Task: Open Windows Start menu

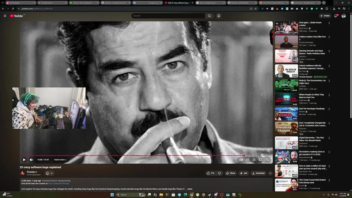Action: point(112,195)
